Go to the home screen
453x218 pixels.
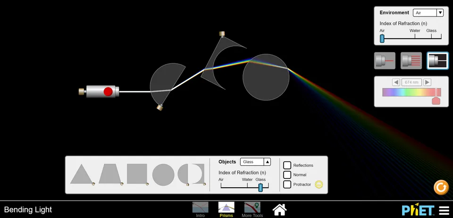pos(280,210)
